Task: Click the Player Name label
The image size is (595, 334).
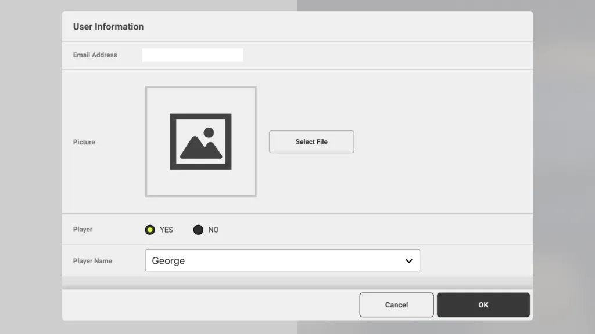Action: point(92,261)
